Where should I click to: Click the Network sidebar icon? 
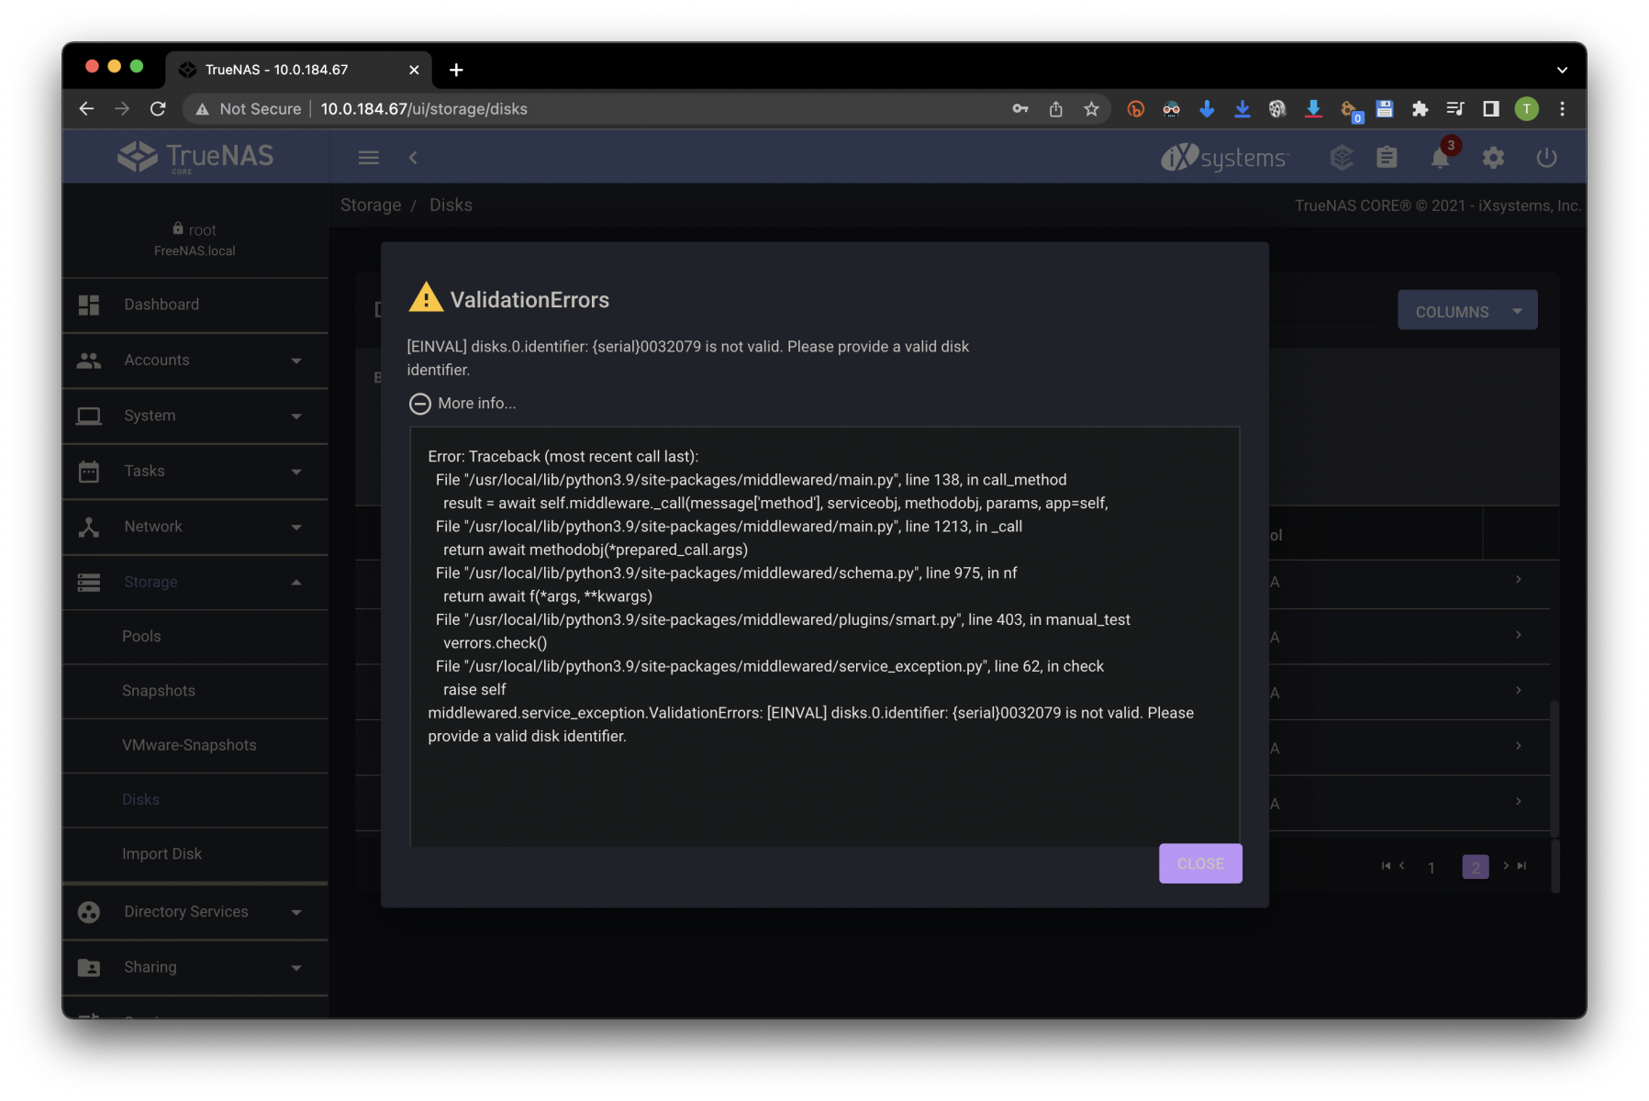[89, 527]
